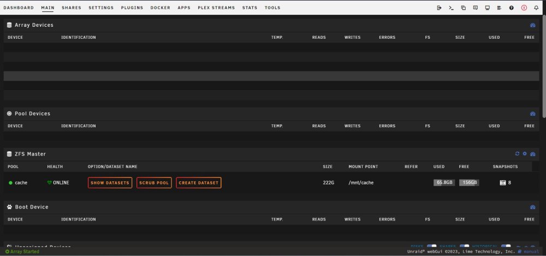Click the green status dot beside cache
Image resolution: width=546 pixels, height=256 pixels.
pos(10,183)
